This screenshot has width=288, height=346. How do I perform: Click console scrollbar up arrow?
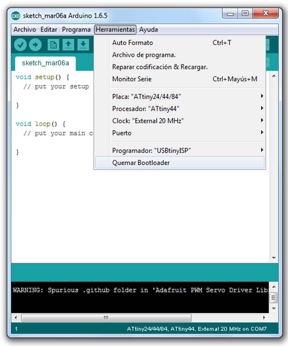pos(274,287)
